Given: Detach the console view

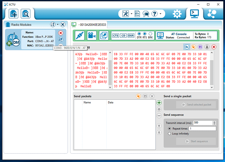Looking at the screenshot, I should pyautogui.click(x=104, y=35).
